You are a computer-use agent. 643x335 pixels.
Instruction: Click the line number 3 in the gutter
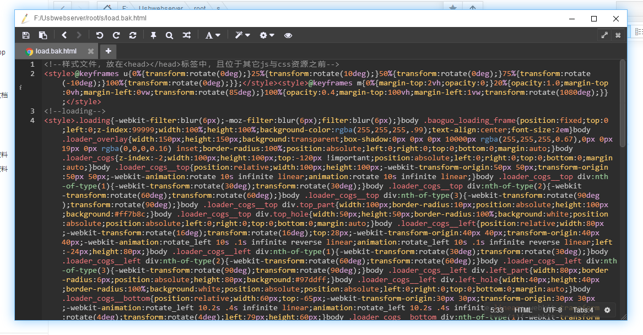point(32,111)
